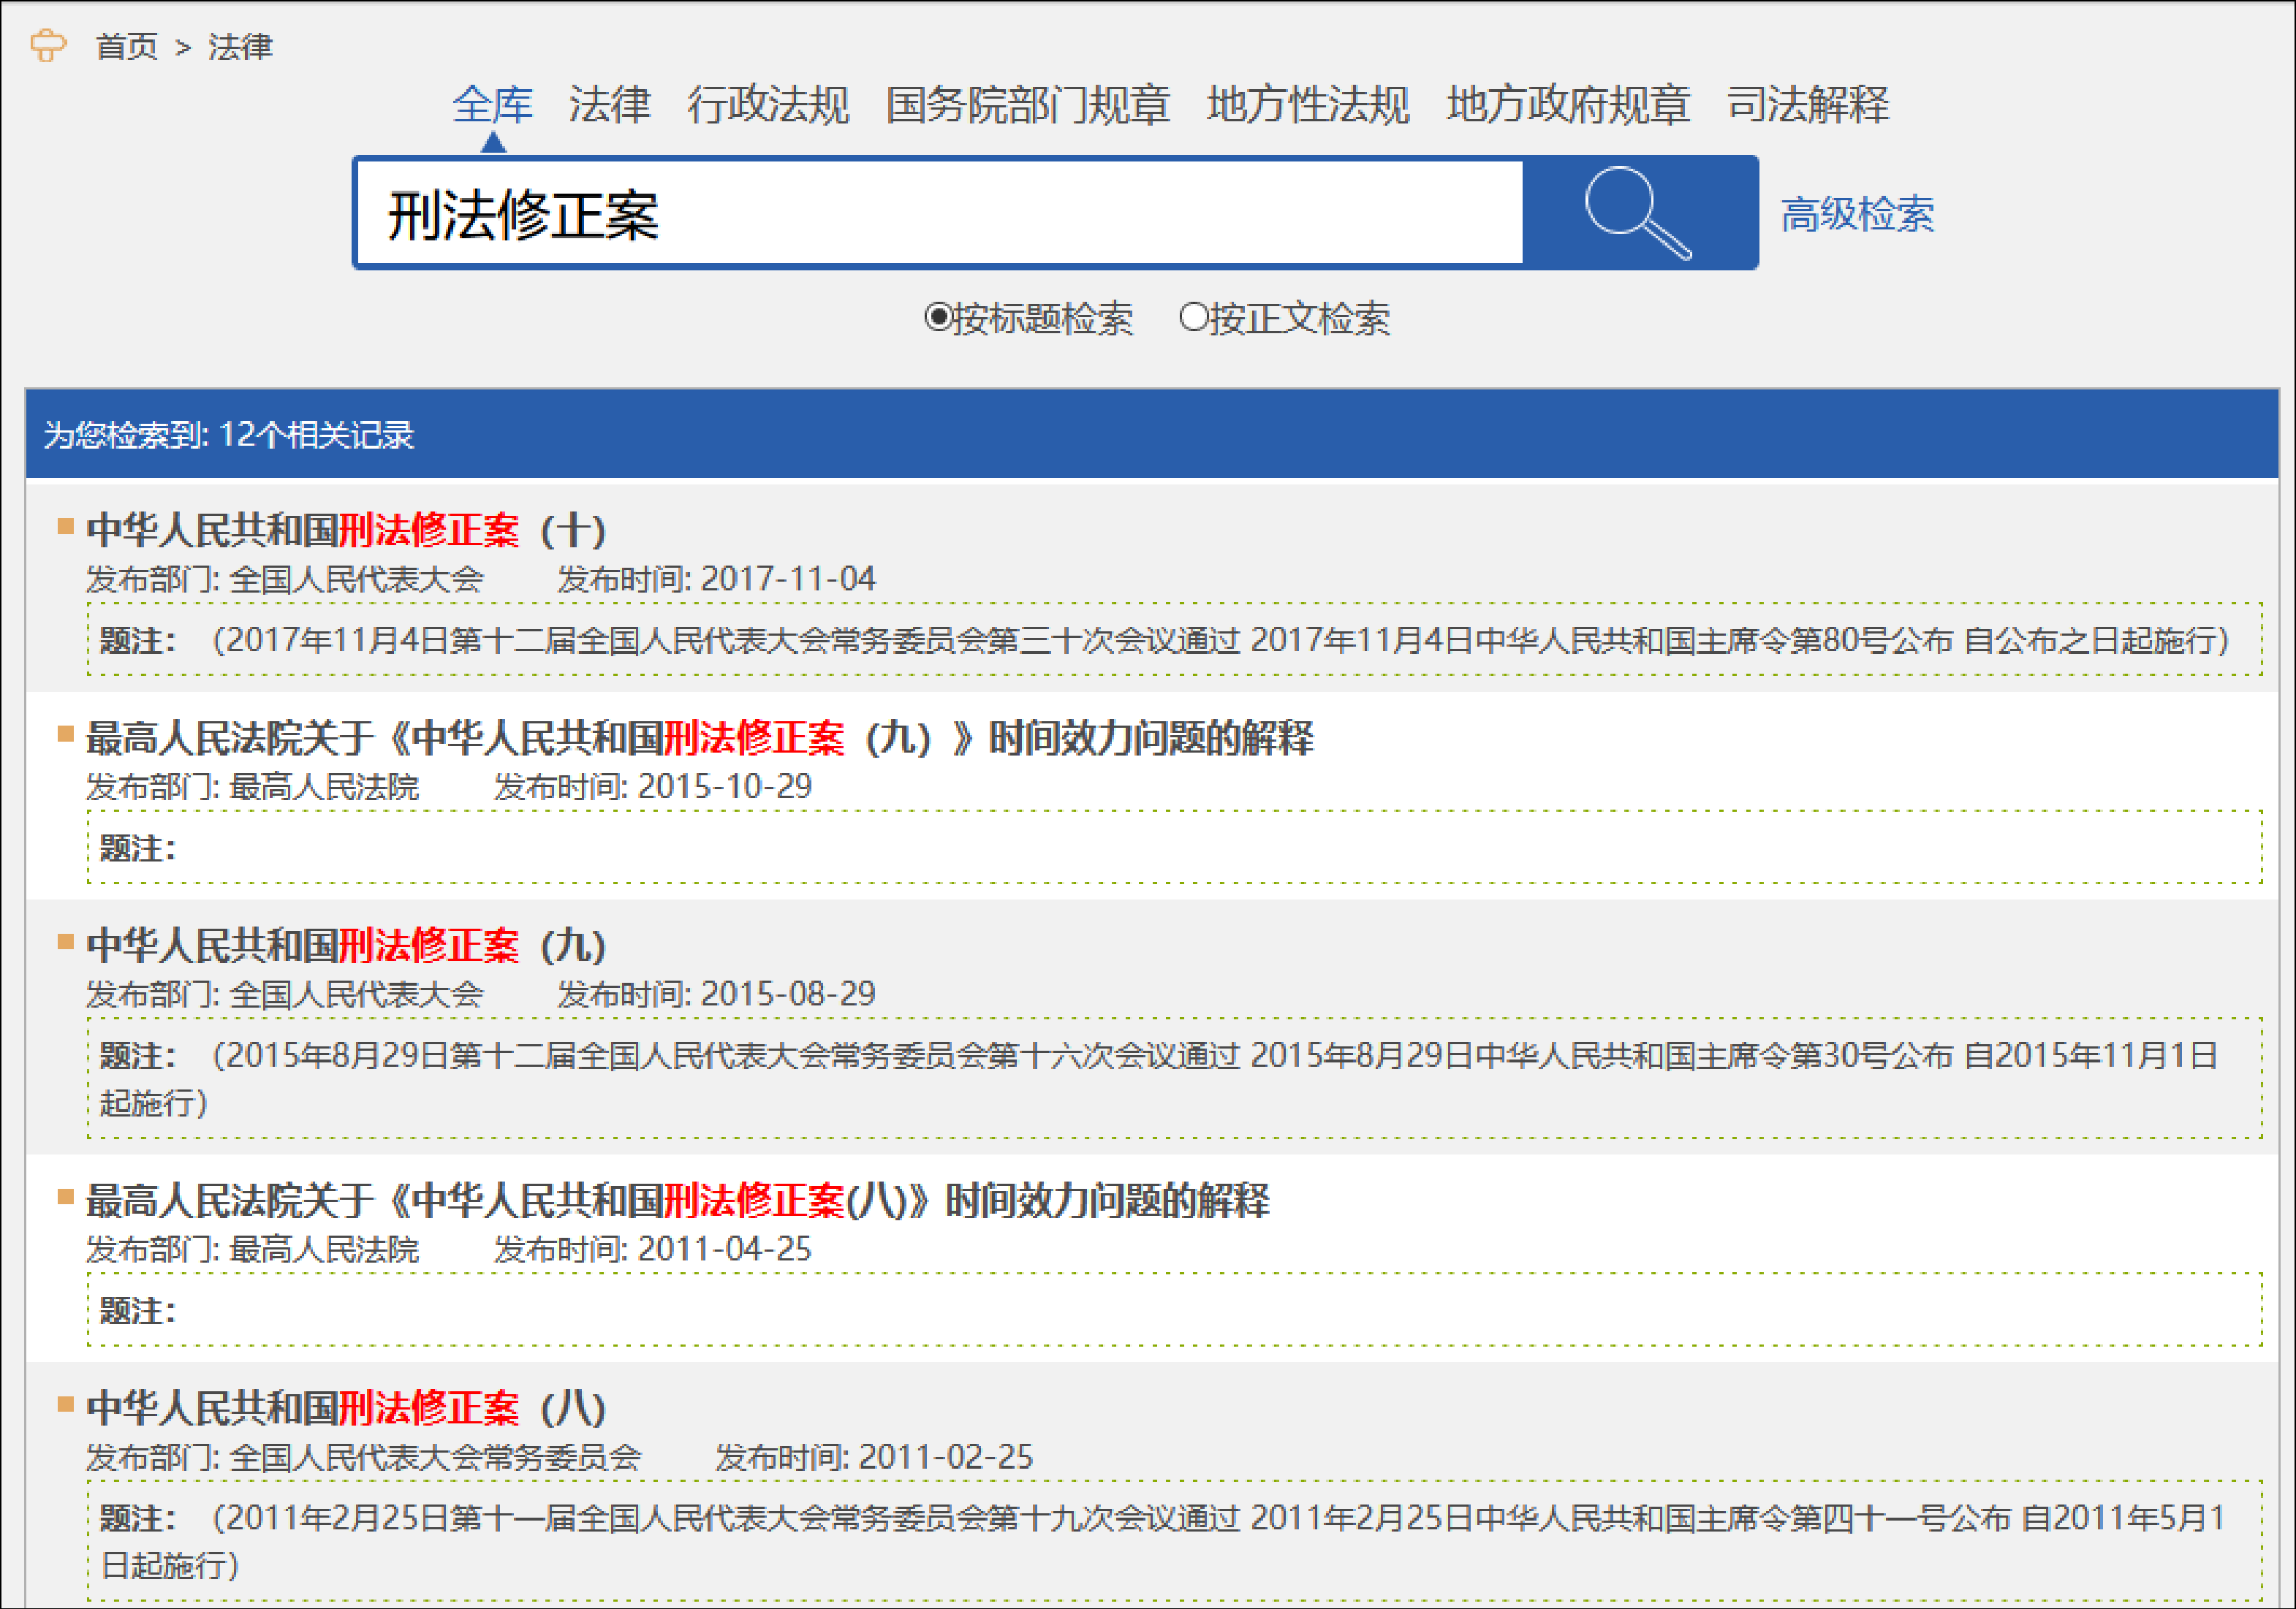Open 中华人民共和国刑法修正案（十）result
Image resolution: width=2296 pixels, height=1609 pixels.
(346, 530)
